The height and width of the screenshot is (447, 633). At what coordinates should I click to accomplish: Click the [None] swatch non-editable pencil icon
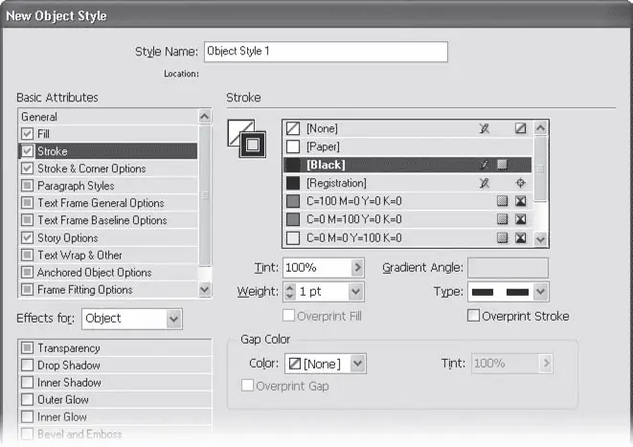pyautogui.click(x=486, y=128)
